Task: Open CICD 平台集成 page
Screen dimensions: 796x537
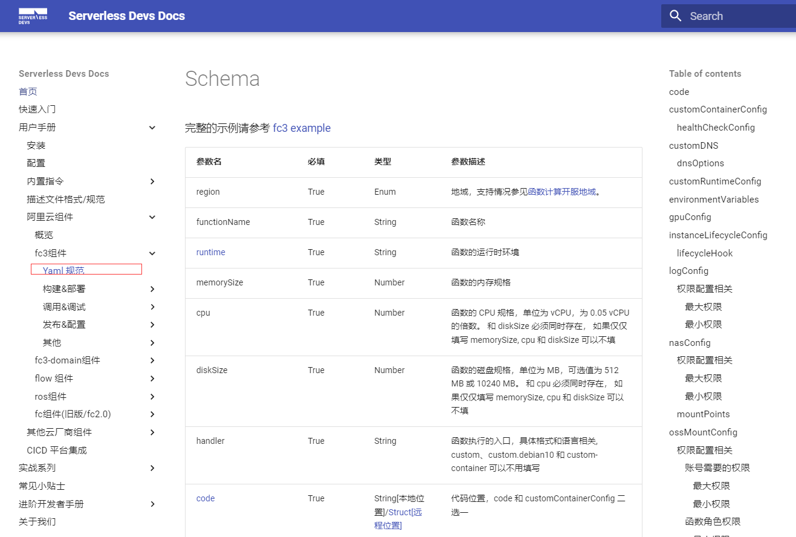Action: [57, 451]
